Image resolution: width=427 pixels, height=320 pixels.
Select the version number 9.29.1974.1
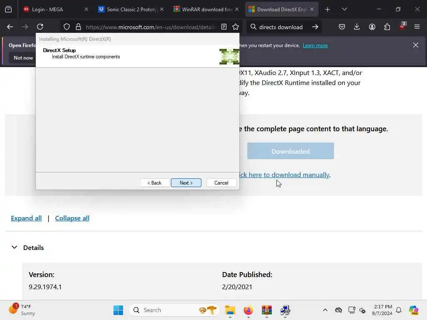[45, 287]
